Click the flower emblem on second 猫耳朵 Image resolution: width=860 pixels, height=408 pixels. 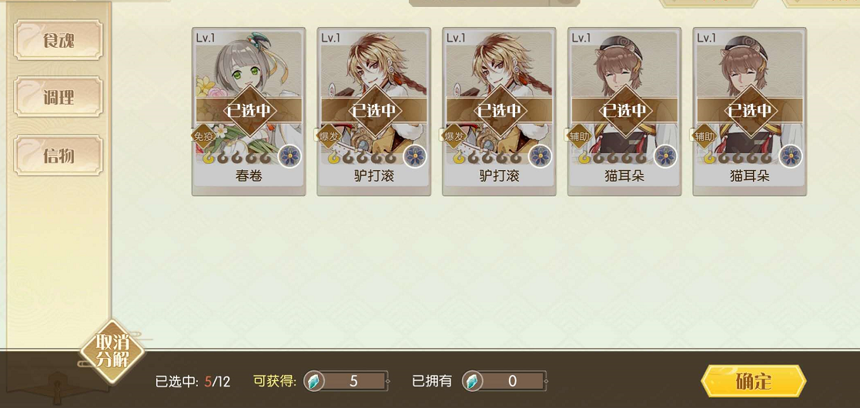click(791, 156)
